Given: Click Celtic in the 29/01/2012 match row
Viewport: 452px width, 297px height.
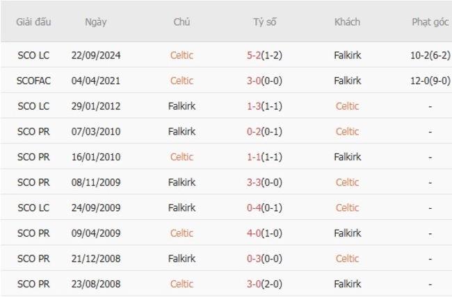Looking at the screenshot, I should [347, 106].
